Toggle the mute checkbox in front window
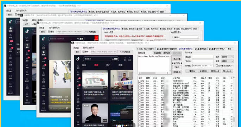The width and height of the screenshot is (241, 127). point(84,52)
